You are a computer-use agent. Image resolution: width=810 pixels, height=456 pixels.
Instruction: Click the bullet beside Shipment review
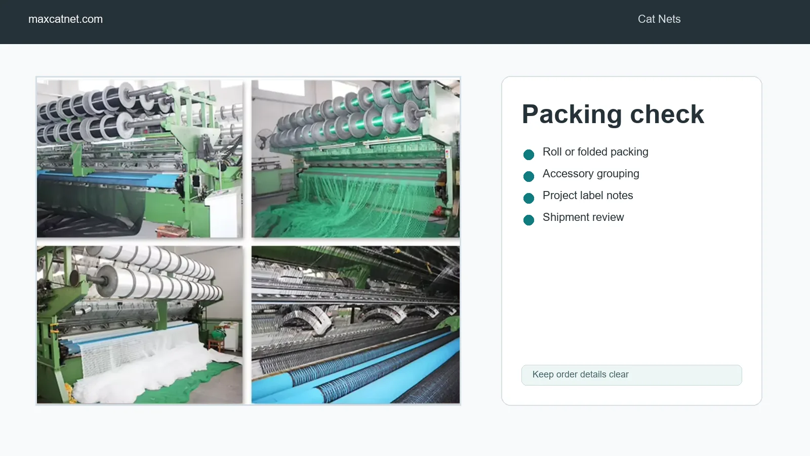529,220
